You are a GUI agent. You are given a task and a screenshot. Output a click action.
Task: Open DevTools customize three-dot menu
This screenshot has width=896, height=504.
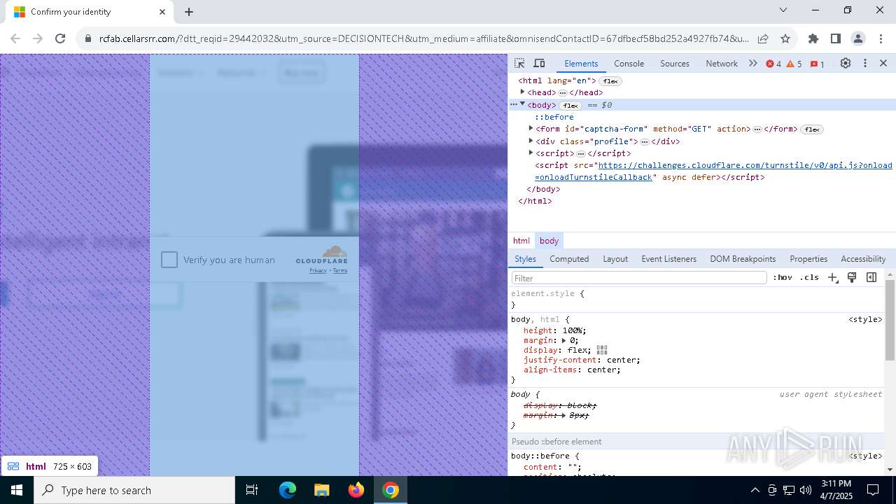[865, 63]
